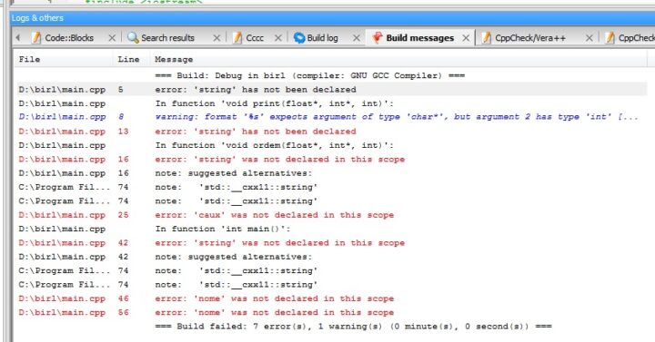Screen dimensions: 655x342
Task: Switch to the Search results tab
Action: (x=167, y=38)
